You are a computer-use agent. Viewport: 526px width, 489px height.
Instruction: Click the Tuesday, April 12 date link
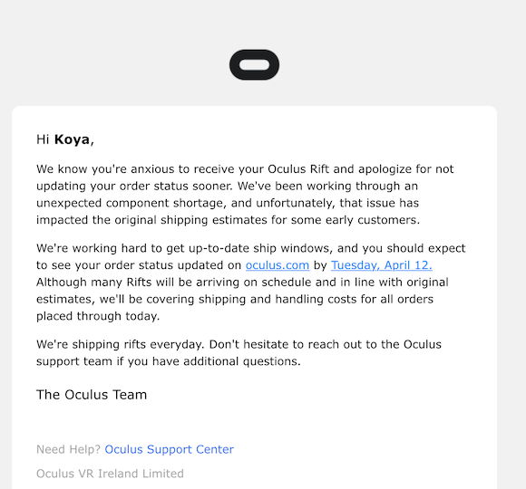pos(382,265)
